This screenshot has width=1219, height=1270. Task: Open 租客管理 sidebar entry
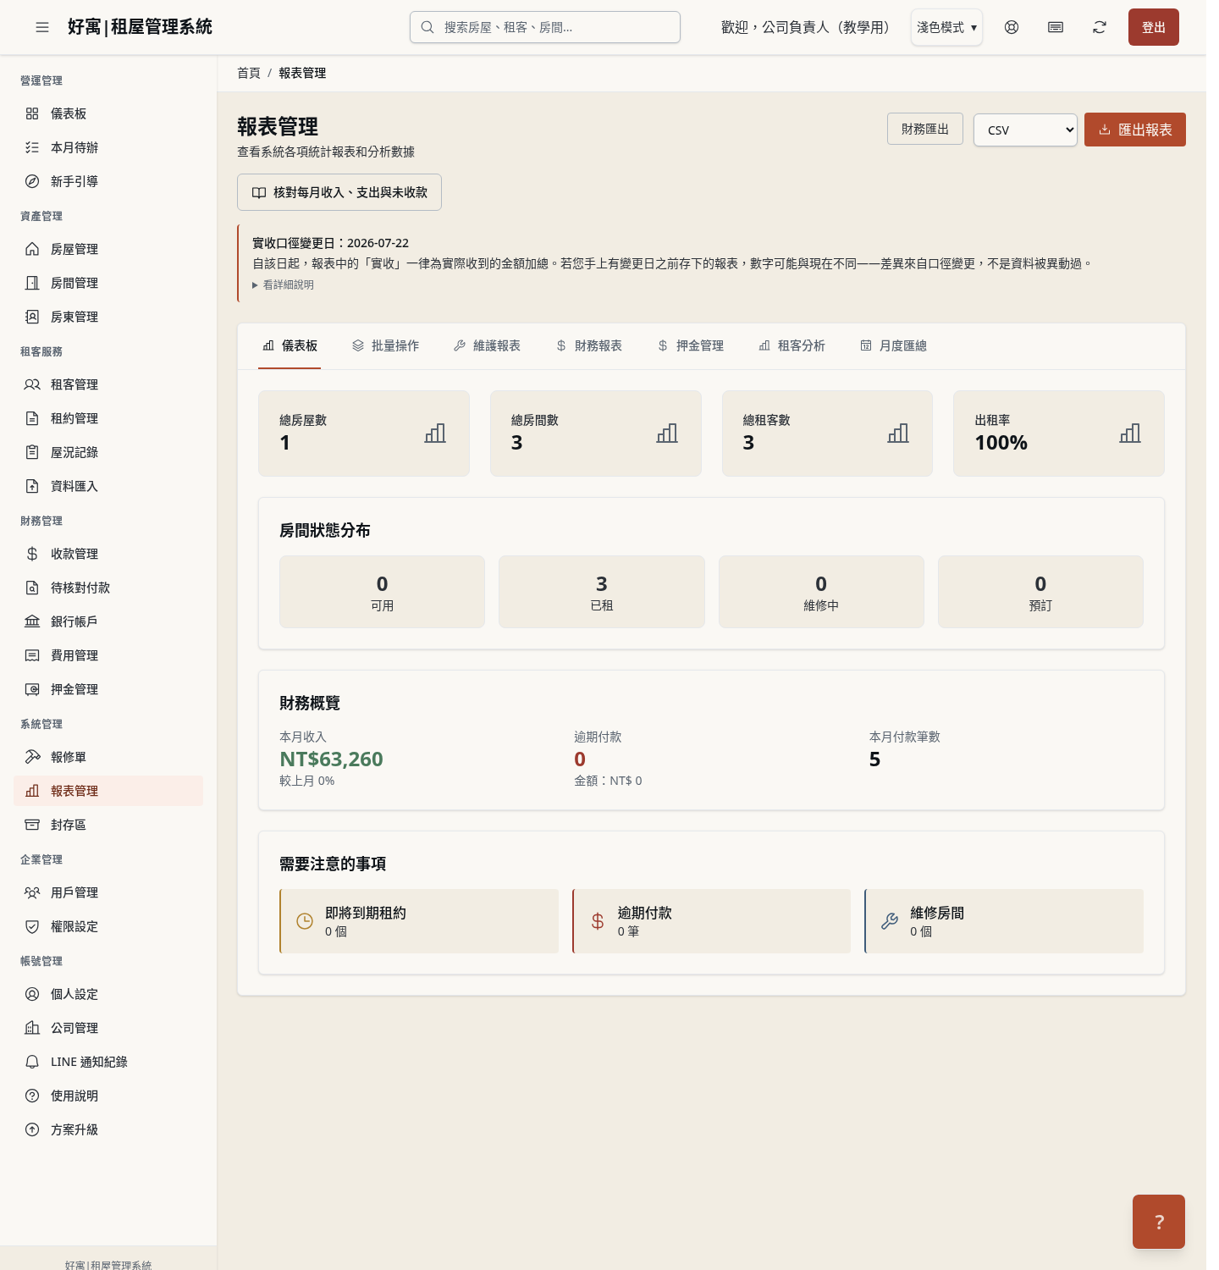(x=108, y=384)
